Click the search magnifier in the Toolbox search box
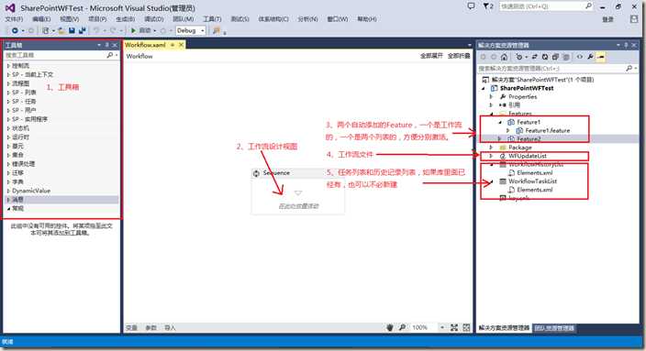 point(110,55)
